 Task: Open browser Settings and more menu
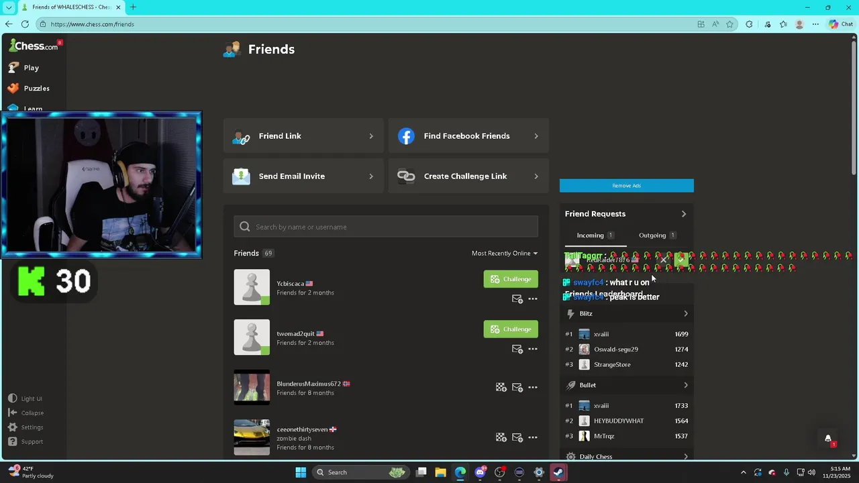pyautogui.click(x=815, y=24)
